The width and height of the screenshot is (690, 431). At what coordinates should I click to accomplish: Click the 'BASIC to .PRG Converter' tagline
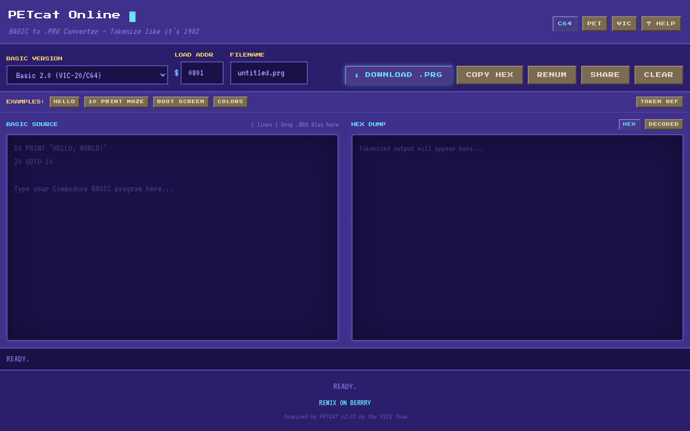click(x=104, y=32)
